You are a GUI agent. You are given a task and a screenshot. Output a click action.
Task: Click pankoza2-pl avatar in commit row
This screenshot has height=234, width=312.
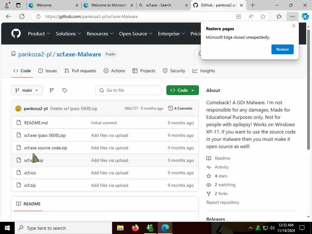point(18,108)
